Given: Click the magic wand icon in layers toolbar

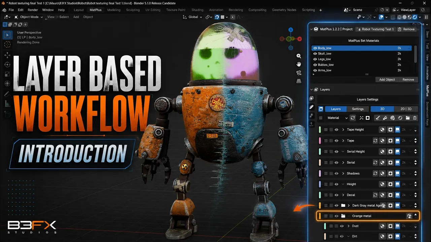Looking at the screenshot, I should pyautogui.click(x=361, y=118).
